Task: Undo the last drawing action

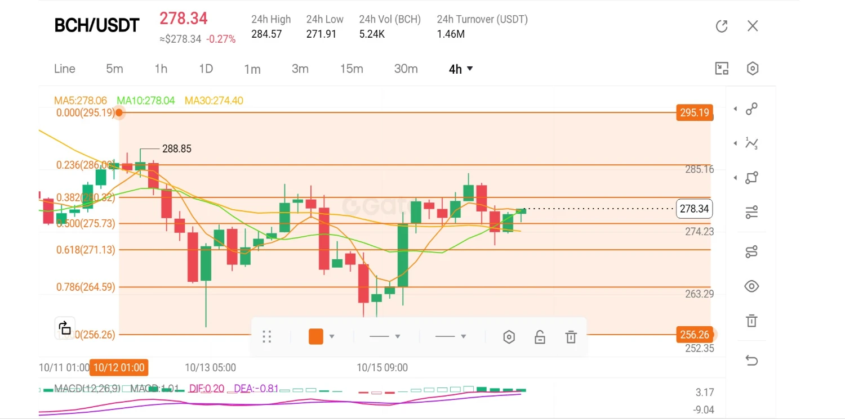Action: (x=751, y=361)
